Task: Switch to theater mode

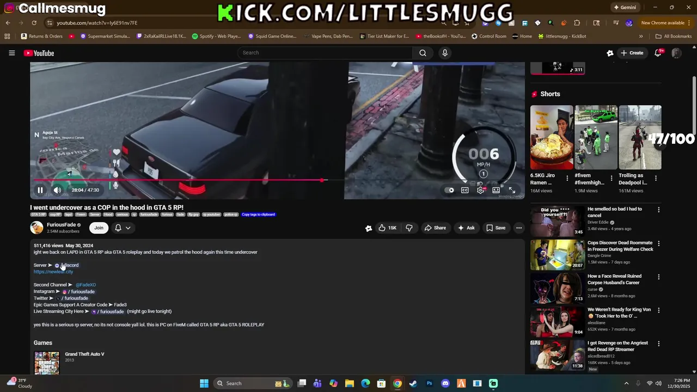Action: (x=496, y=190)
